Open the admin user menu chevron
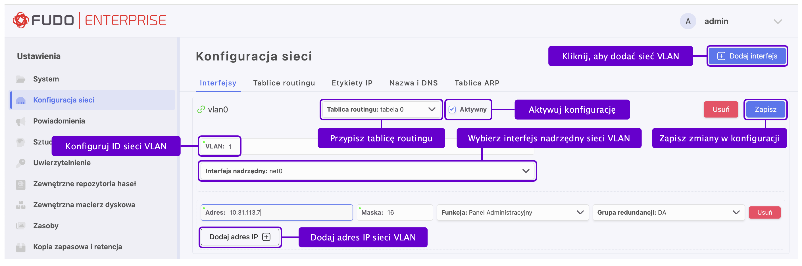Viewport: 802px width, 266px height. (x=778, y=22)
